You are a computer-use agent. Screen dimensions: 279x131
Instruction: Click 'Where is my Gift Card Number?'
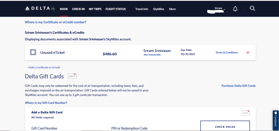point(46,103)
